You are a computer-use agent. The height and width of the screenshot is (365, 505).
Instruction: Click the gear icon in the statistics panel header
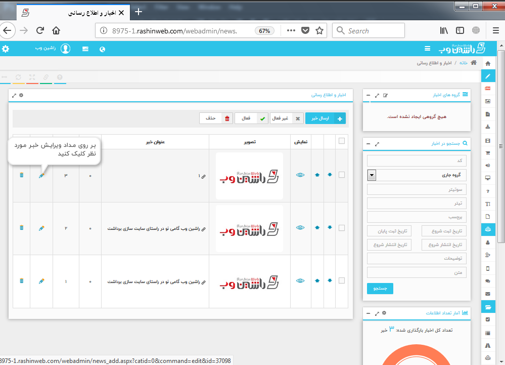click(x=384, y=313)
